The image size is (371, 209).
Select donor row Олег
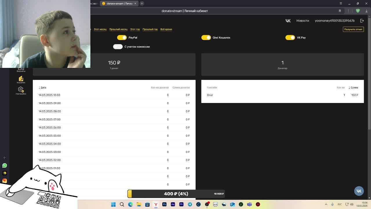click(283, 95)
